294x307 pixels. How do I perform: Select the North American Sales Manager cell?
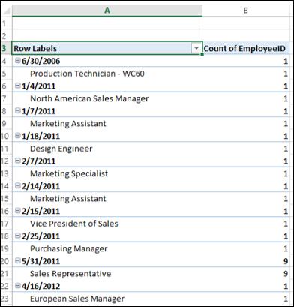pos(107,98)
